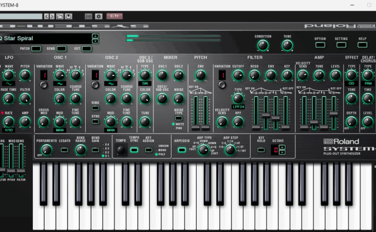Click the PATCH button
The image size is (376, 232).
pos(36,49)
